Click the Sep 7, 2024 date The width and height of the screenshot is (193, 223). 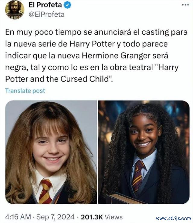[55, 217]
